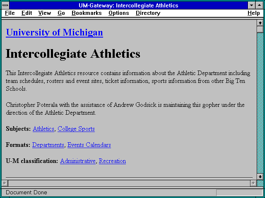This screenshot has width=265, height=198.
Task: Open the Departments format link
Action: tap(48, 145)
